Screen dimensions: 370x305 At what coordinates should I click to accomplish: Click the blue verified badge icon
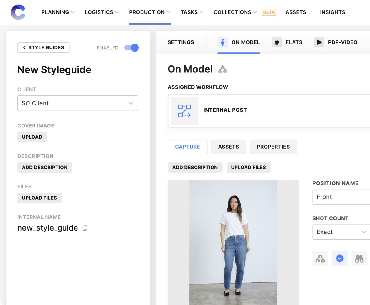(339, 258)
